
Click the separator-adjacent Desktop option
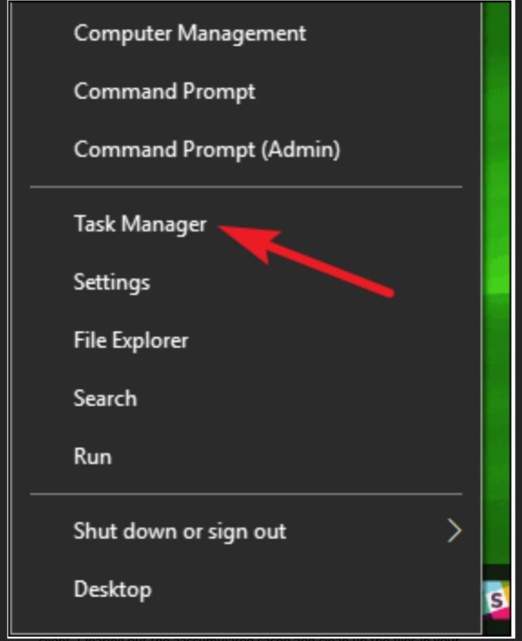point(112,589)
